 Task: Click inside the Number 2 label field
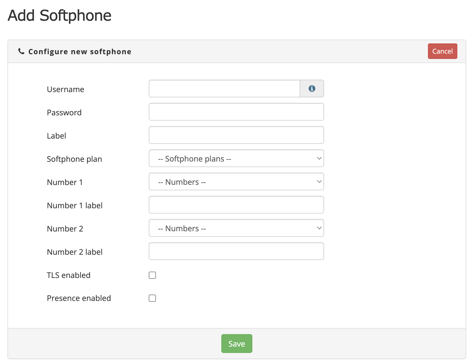[236, 251]
